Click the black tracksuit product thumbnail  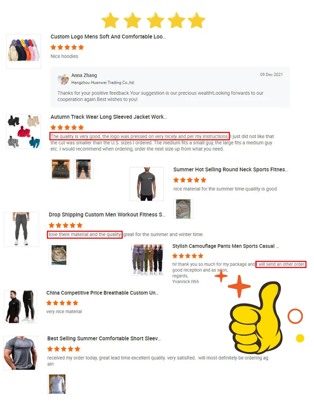pyautogui.click(x=21, y=307)
